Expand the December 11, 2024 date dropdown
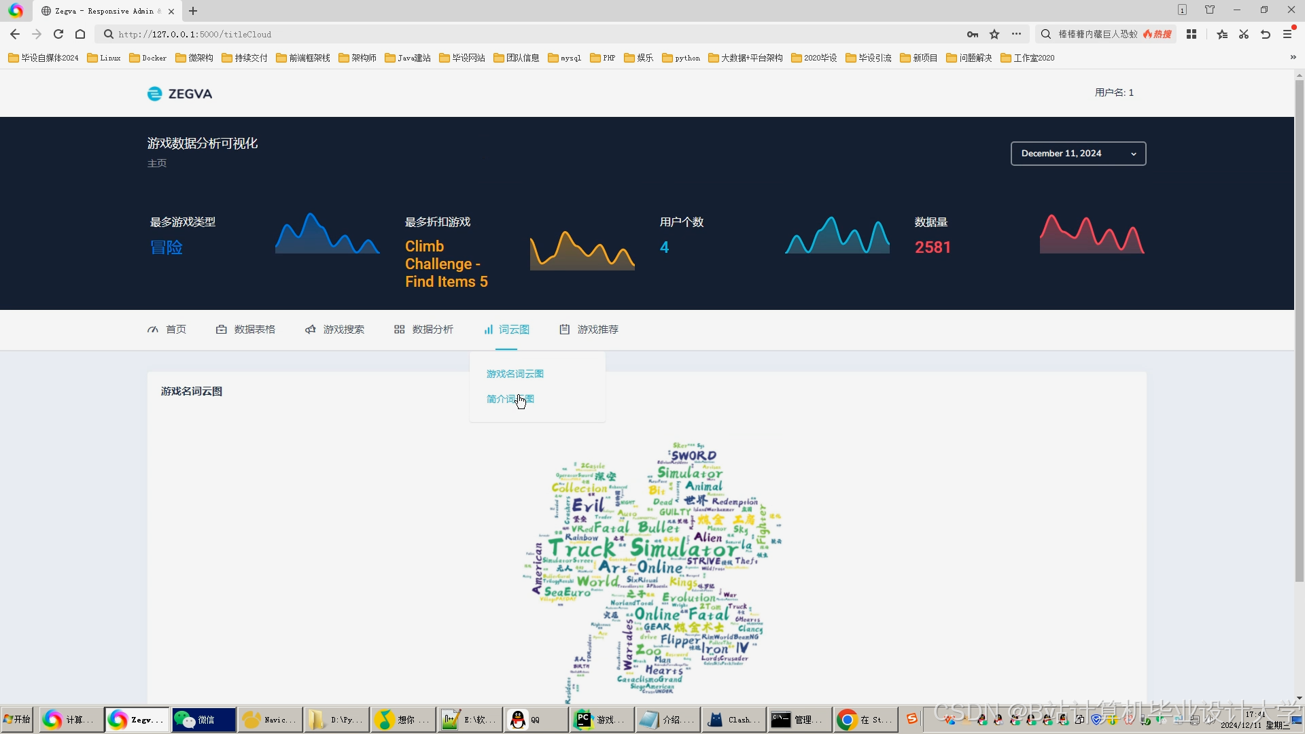 tap(1078, 154)
